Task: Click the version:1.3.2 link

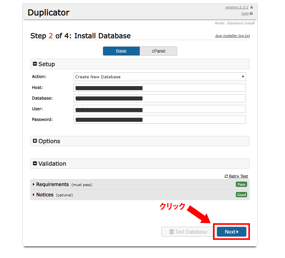Action: (x=237, y=7)
